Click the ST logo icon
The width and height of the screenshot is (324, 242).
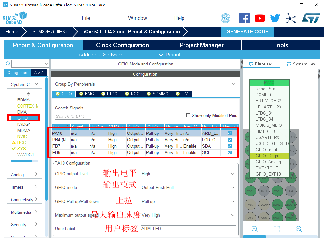pyautogui.click(x=311, y=18)
